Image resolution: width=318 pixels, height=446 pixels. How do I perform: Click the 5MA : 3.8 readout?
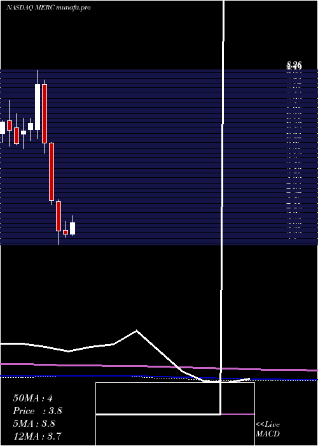click(34, 424)
